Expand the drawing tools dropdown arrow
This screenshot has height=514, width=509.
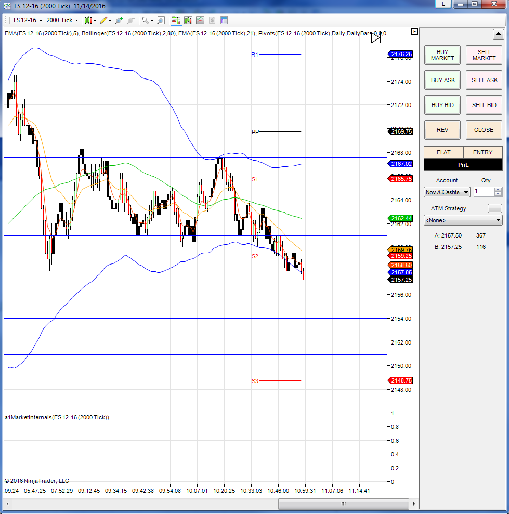pos(110,21)
